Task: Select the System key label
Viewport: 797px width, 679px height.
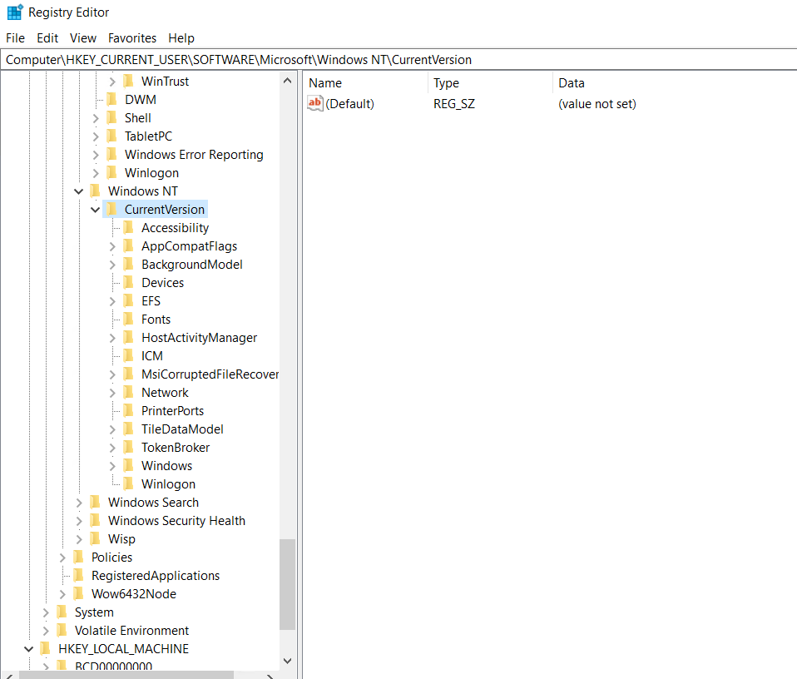Action: [x=94, y=612]
